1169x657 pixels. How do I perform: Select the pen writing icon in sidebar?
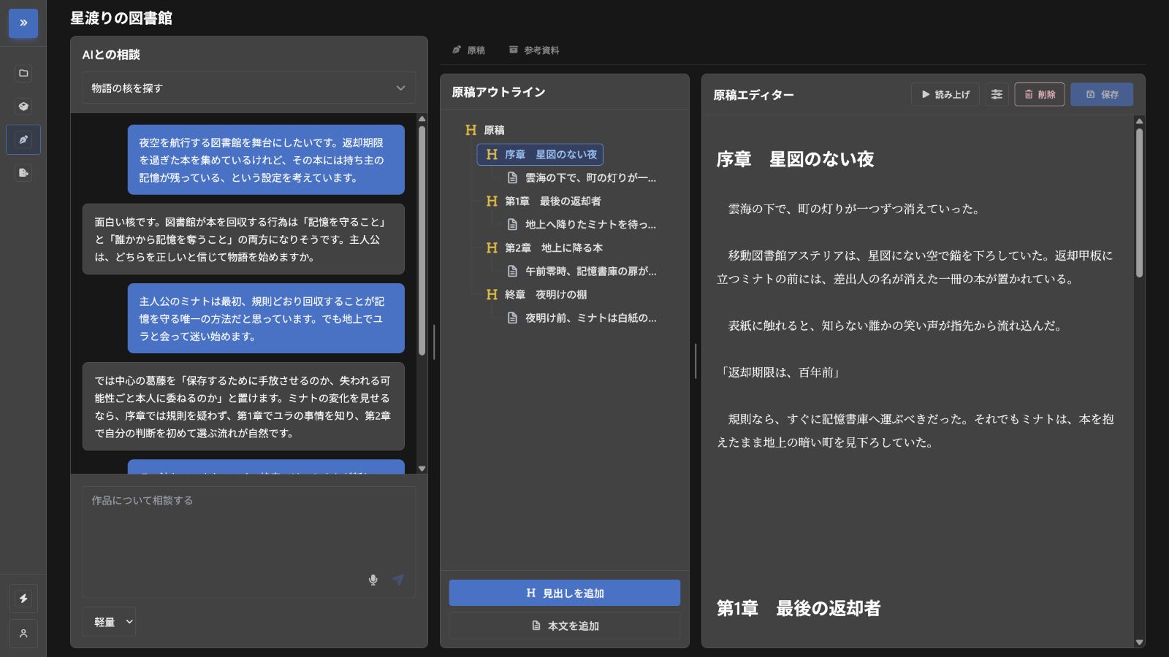pos(23,139)
